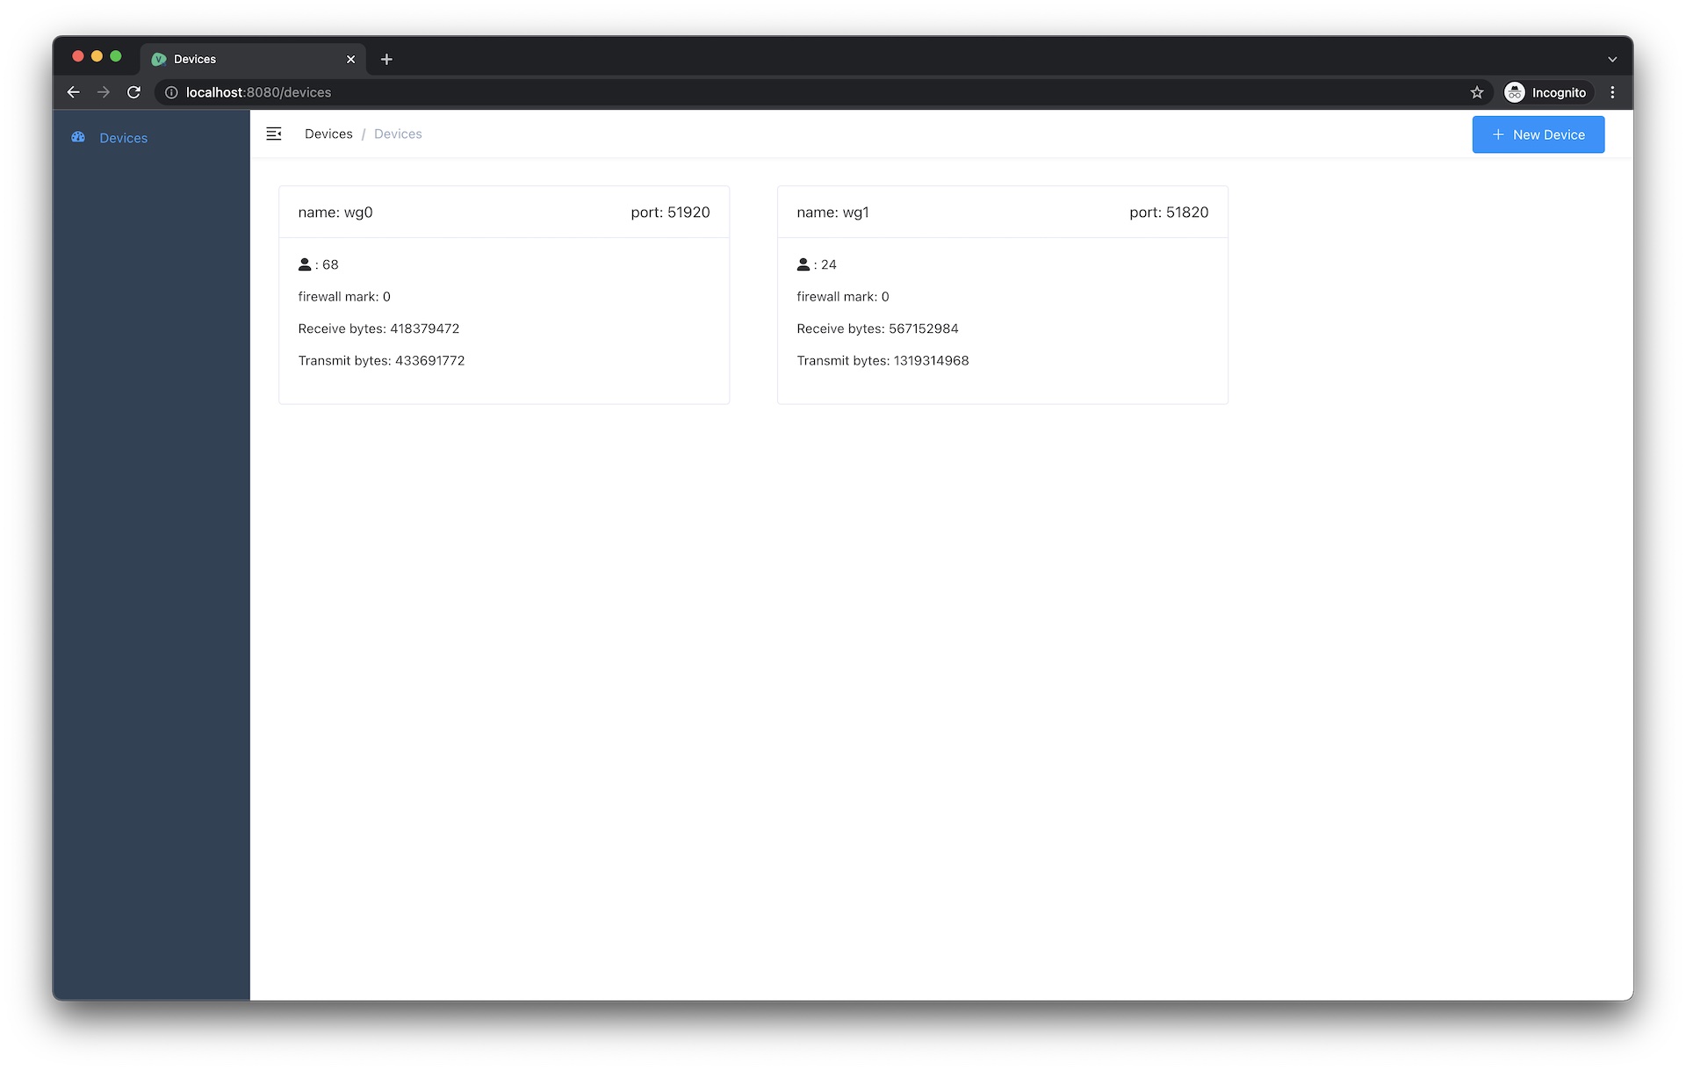The width and height of the screenshot is (1686, 1070).
Task: Click the peers user icon in wg1 card
Action: tap(803, 264)
